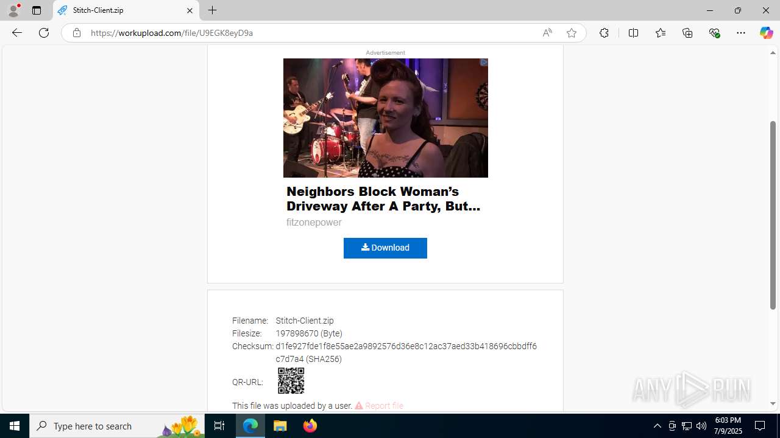Screen dimensions: 780x438
Task: Open the Copilot sidebar icon
Action: click(x=766, y=33)
